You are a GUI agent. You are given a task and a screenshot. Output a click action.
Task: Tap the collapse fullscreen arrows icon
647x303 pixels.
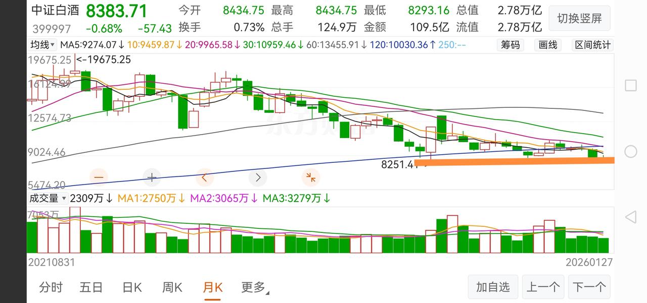pyautogui.click(x=310, y=177)
